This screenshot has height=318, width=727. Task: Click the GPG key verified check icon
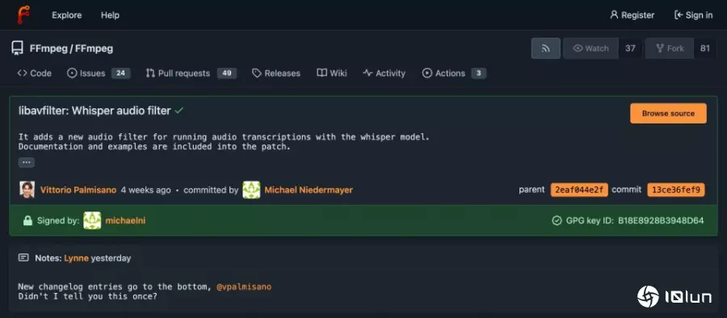tap(557, 220)
